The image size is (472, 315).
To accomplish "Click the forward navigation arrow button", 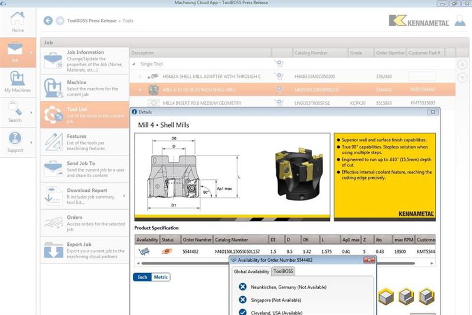I will click(60, 20).
